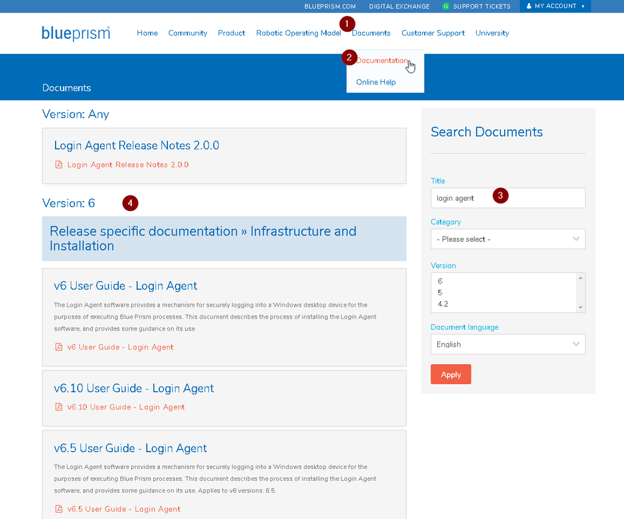The height and width of the screenshot is (519, 624).
Task: Go to BLUEPRISM.COM link
Action: (x=330, y=6)
